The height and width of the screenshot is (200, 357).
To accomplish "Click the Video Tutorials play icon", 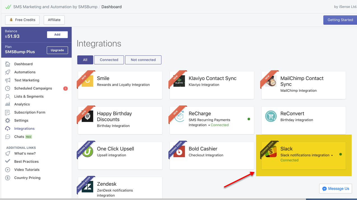I will pos(8,170).
